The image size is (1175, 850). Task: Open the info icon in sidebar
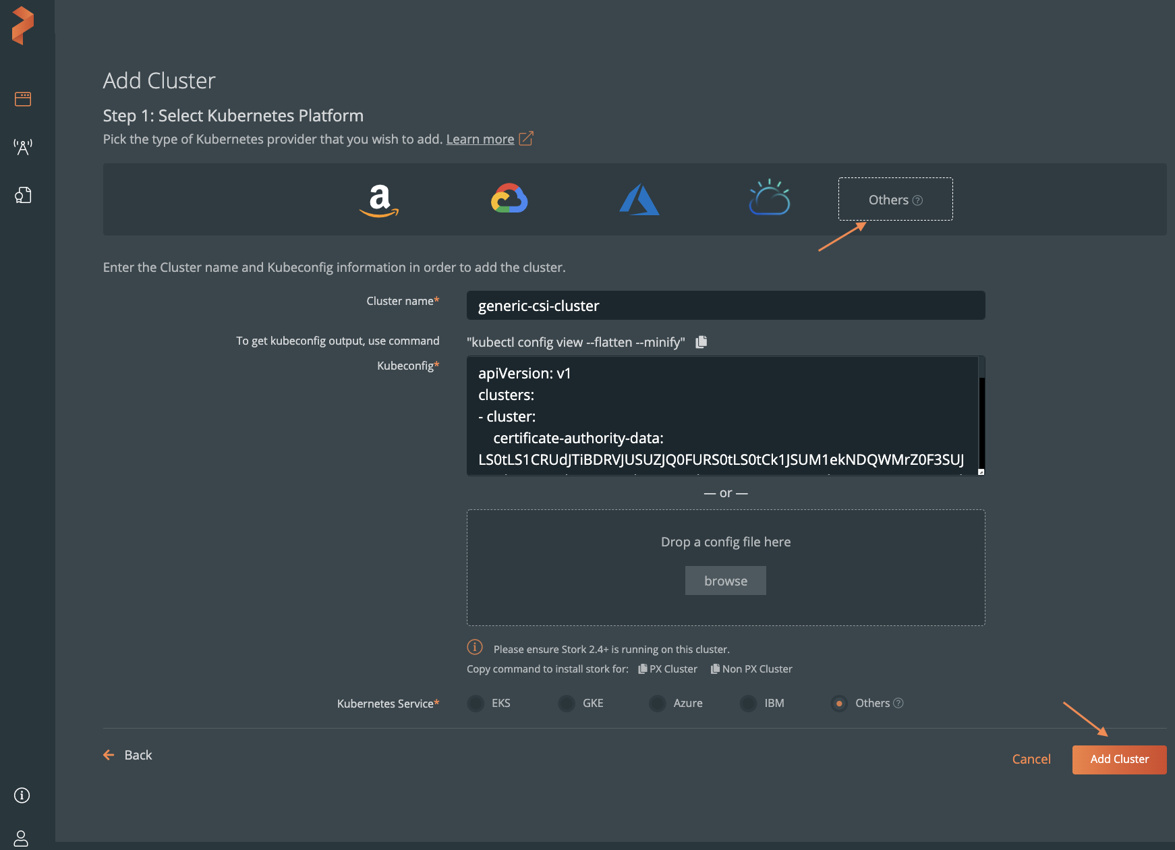click(x=22, y=795)
